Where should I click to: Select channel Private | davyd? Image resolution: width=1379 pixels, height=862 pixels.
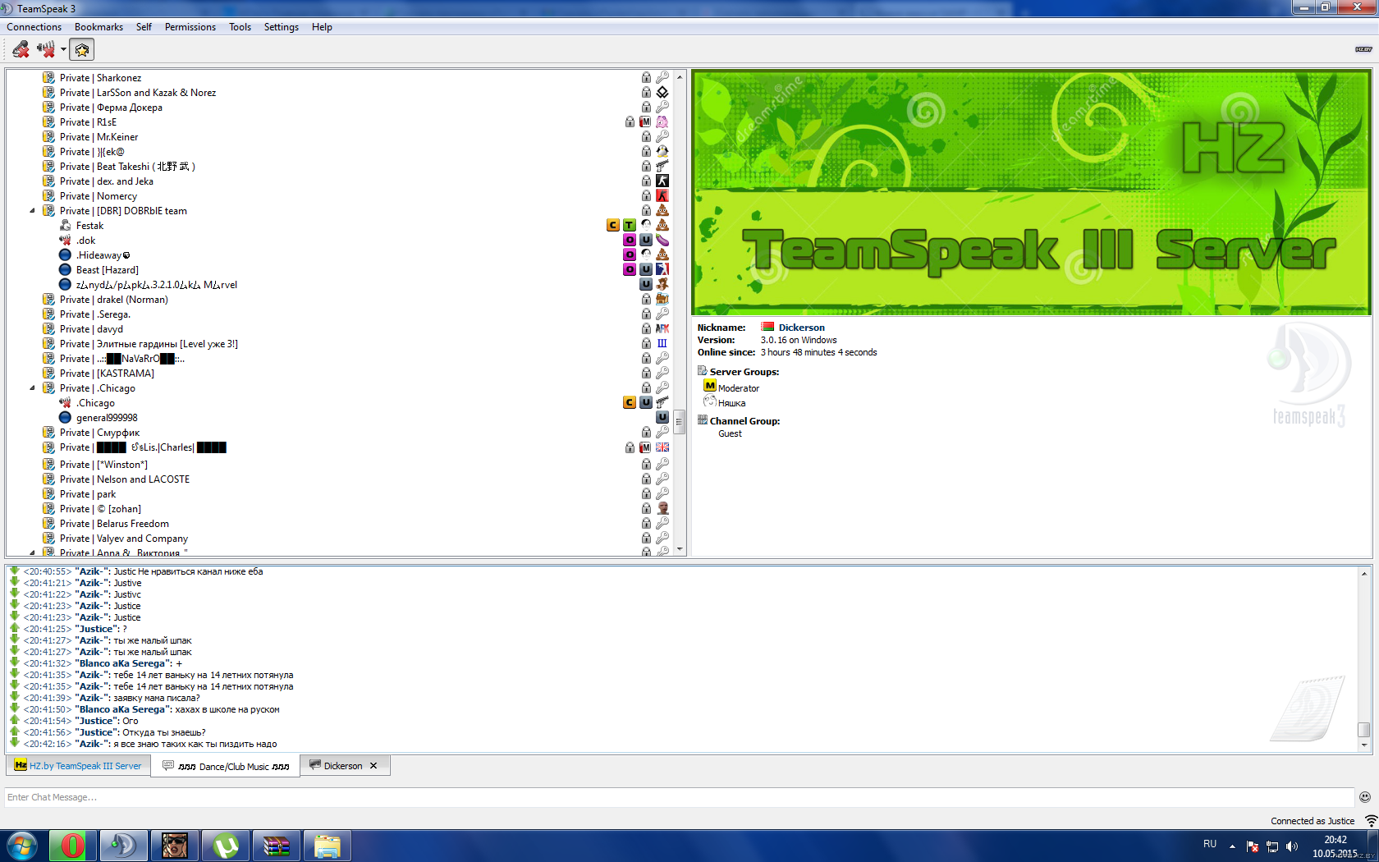[91, 329]
